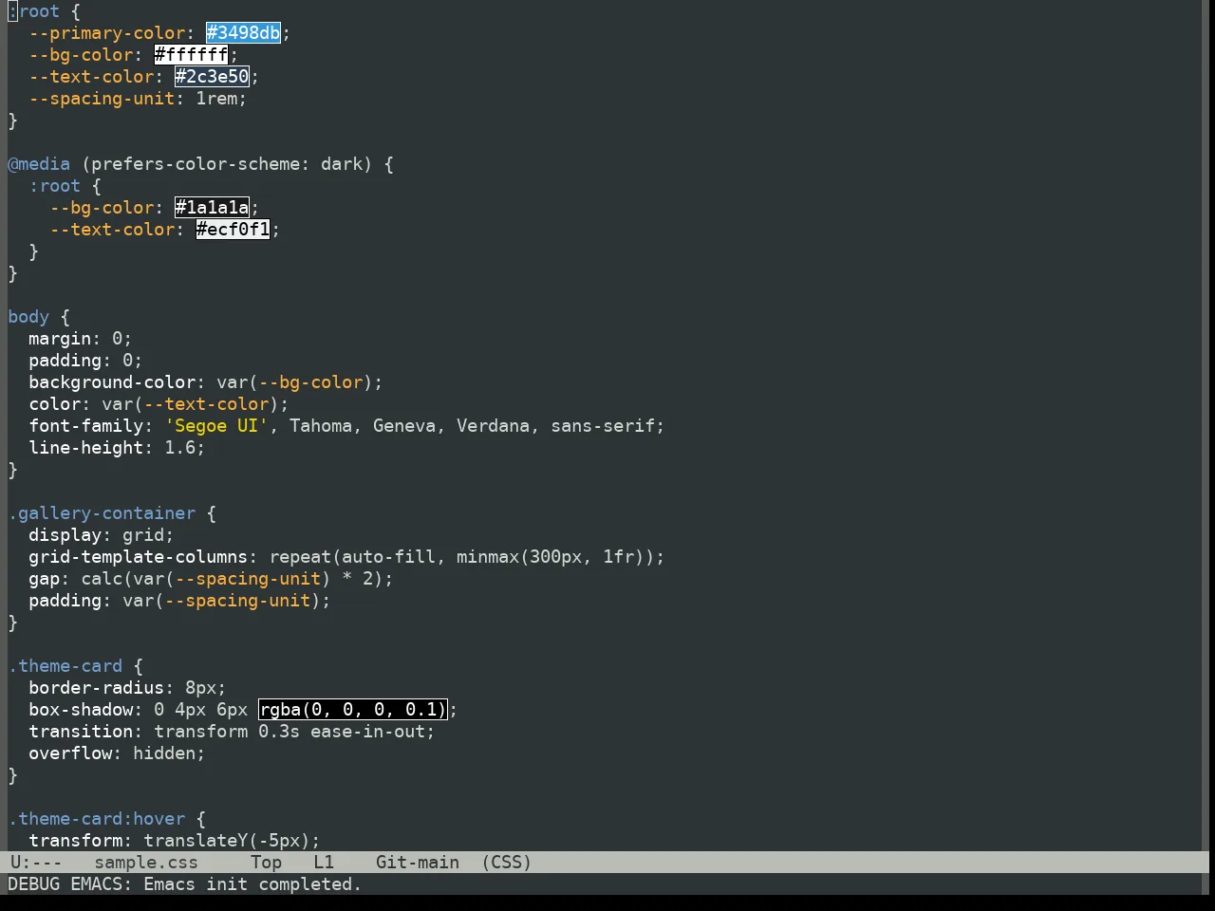Click the nested :root selector inside @media
Viewport: 1215px width, 911px height.
(x=55, y=186)
